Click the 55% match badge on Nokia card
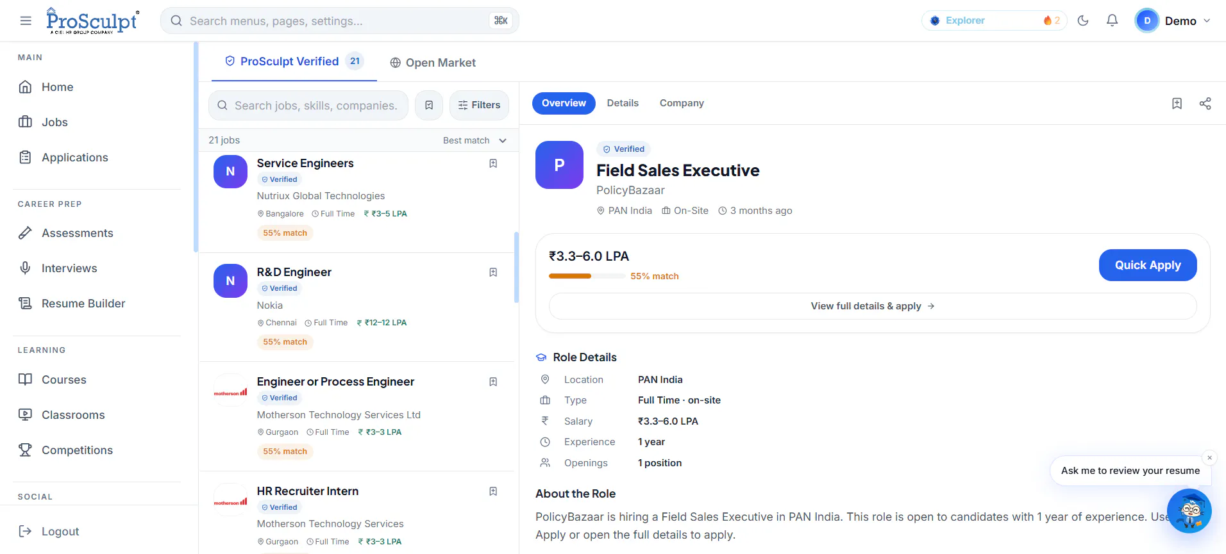The height and width of the screenshot is (554, 1226). coord(285,342)
